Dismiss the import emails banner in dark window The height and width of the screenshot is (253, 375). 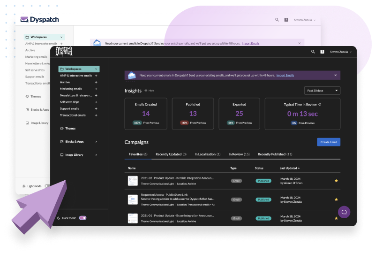(x=335, y=75)
